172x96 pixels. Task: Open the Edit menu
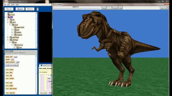[x=9, y=5]
